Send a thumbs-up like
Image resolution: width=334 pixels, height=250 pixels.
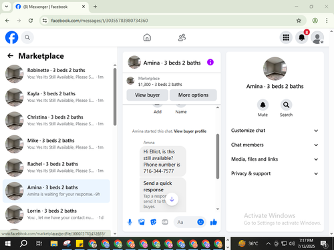tap(213, 222)
